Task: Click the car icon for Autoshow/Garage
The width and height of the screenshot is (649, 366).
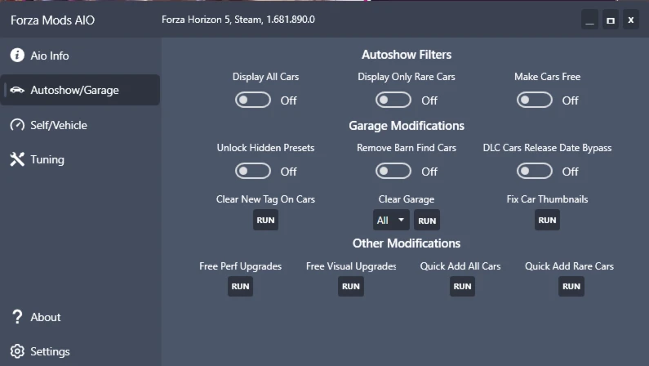Action: click(17, 90)
